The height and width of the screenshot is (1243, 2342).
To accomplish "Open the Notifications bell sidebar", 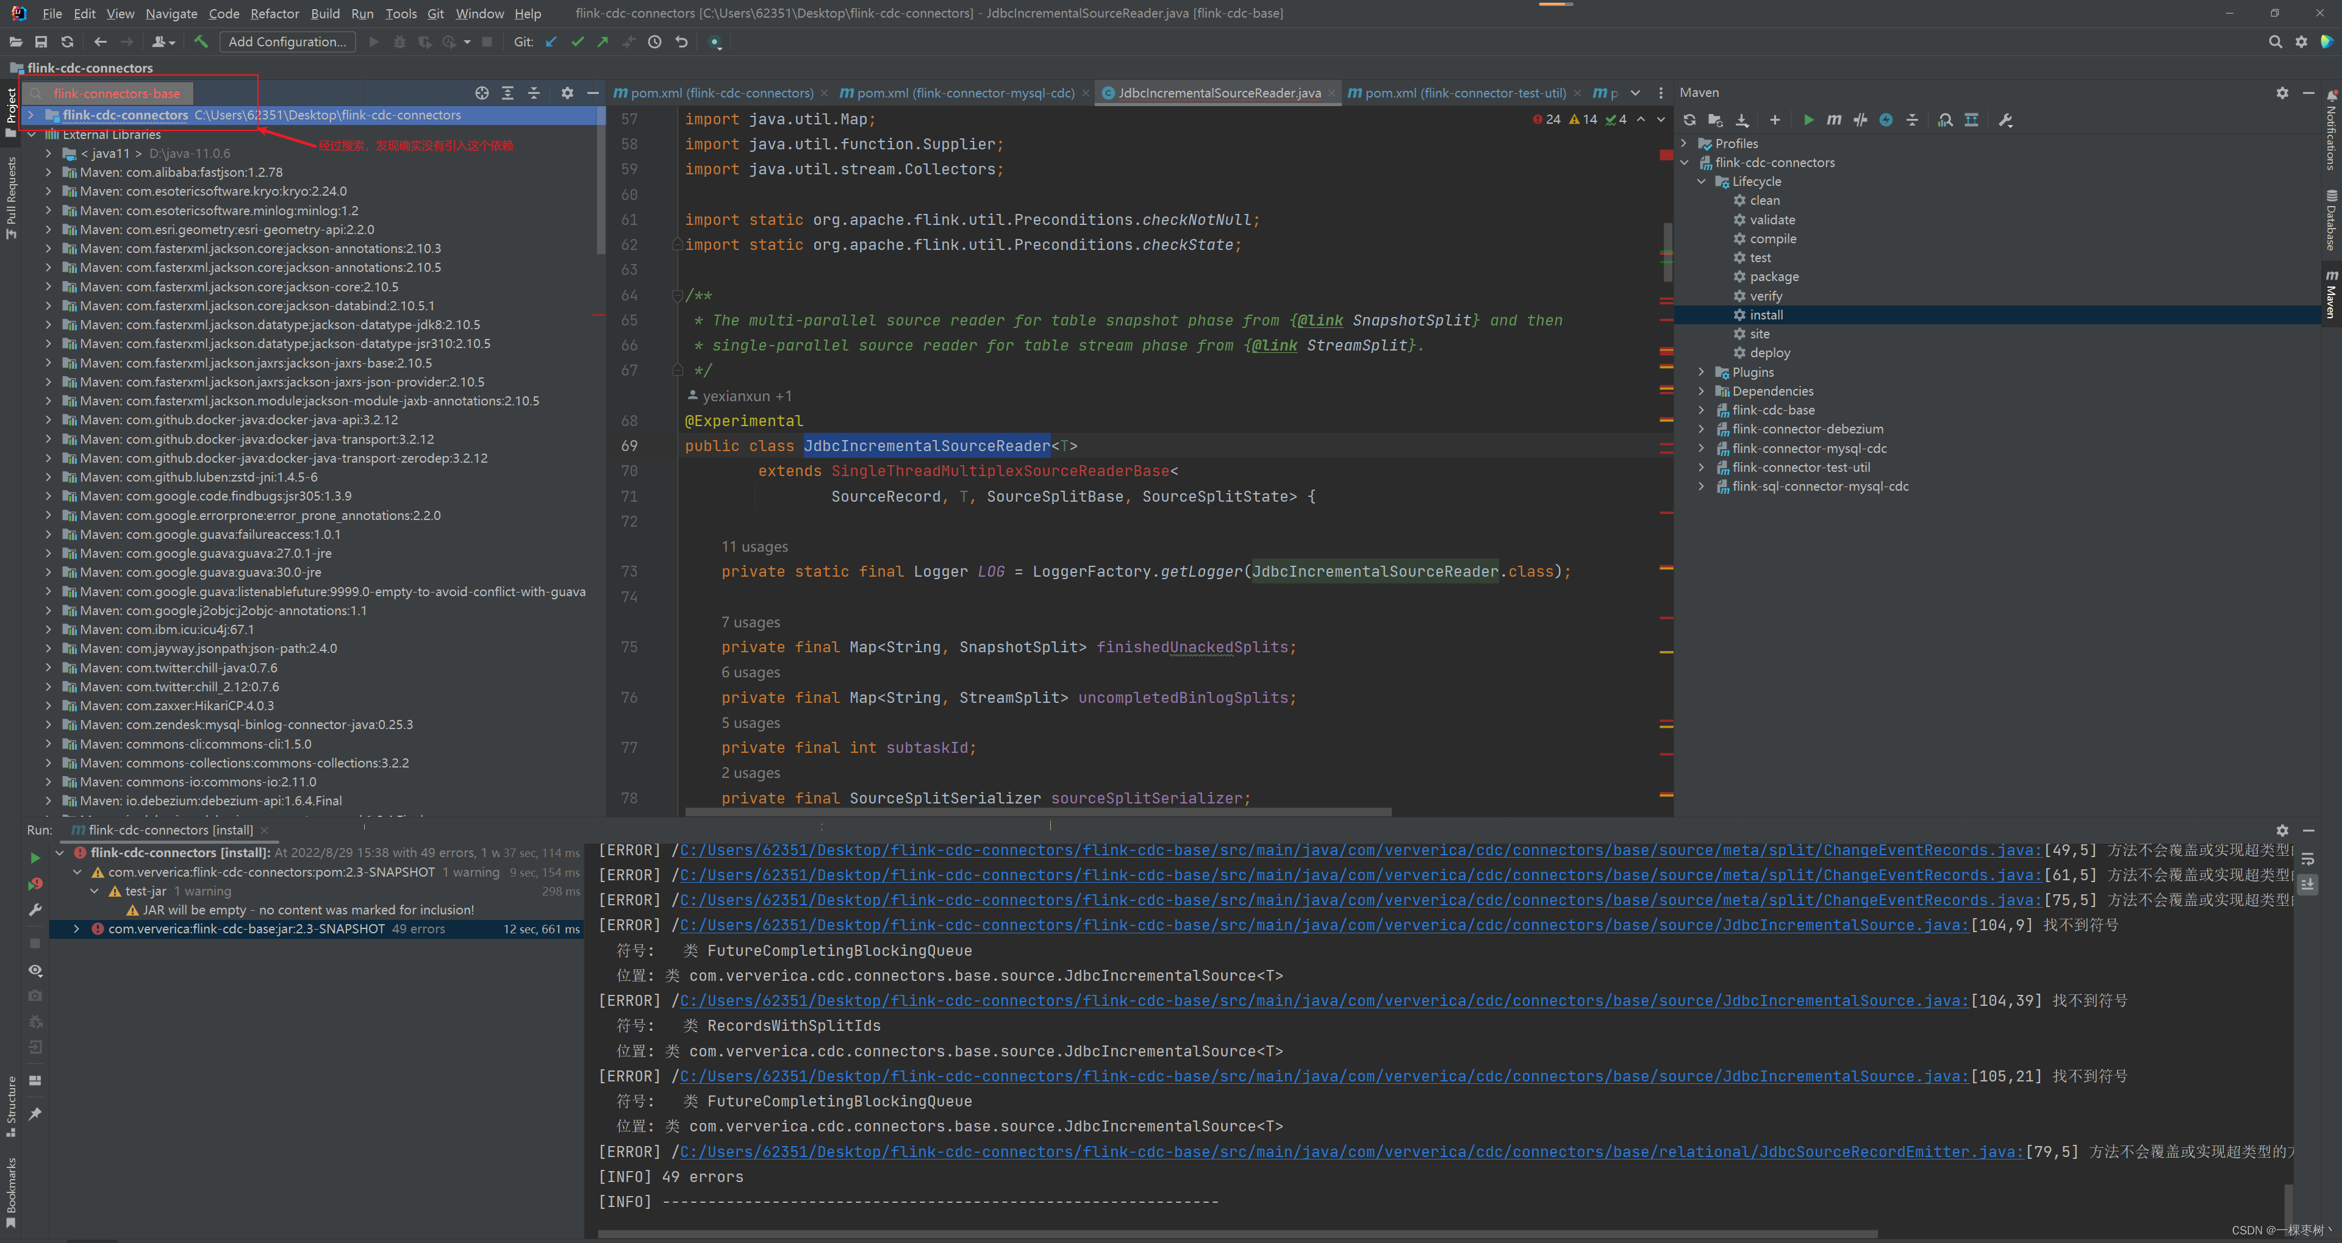I will 2331,130.
